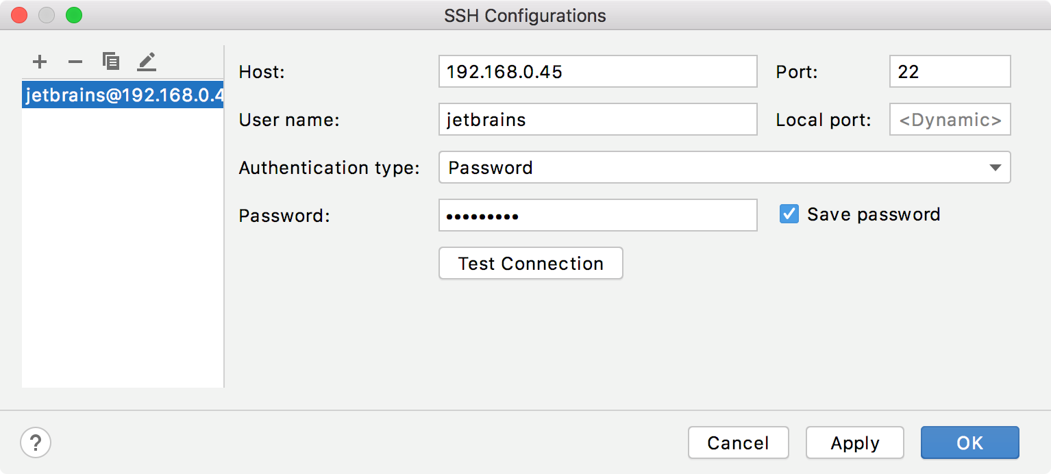Click the SSH Configurations title bar
Viewport: 1051px width, 474px height.
tap(525, 15)
